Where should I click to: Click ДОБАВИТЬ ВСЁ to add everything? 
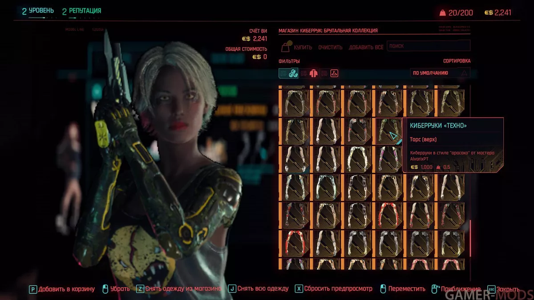[x=366, y=47]
